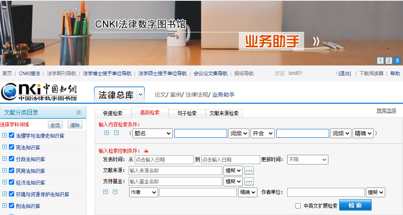
Task: Open the author 精确 match dropdown
Action: (x=248, y=192)
